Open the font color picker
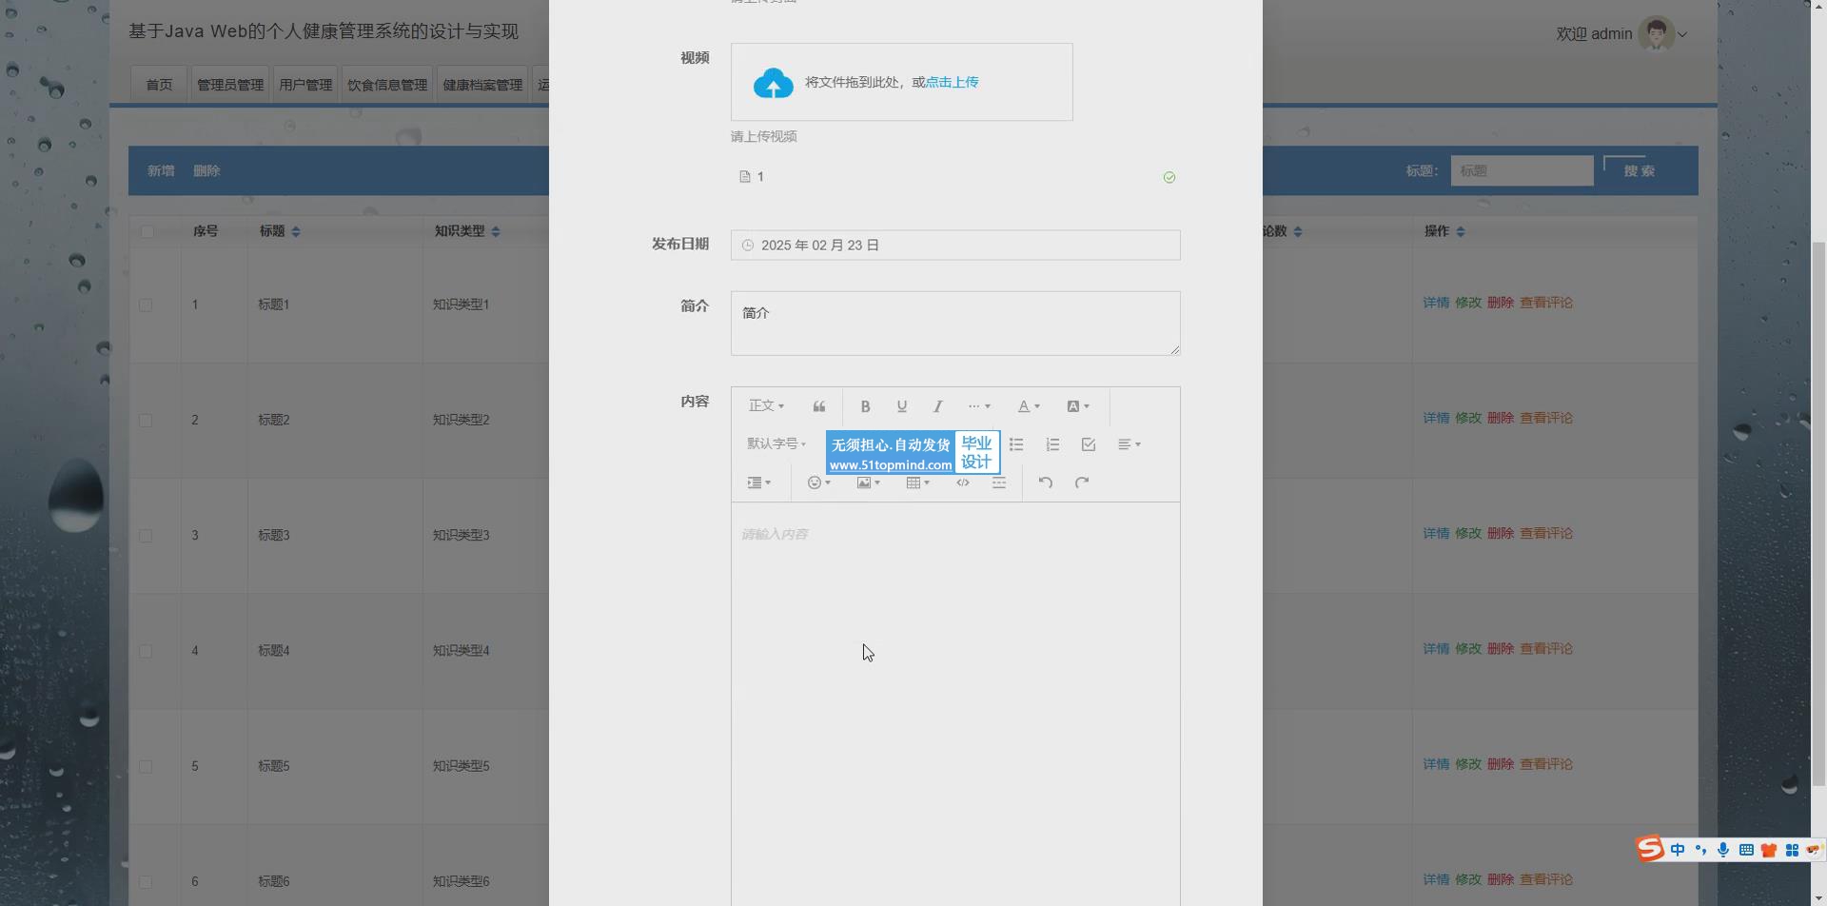 point(1028,406)
